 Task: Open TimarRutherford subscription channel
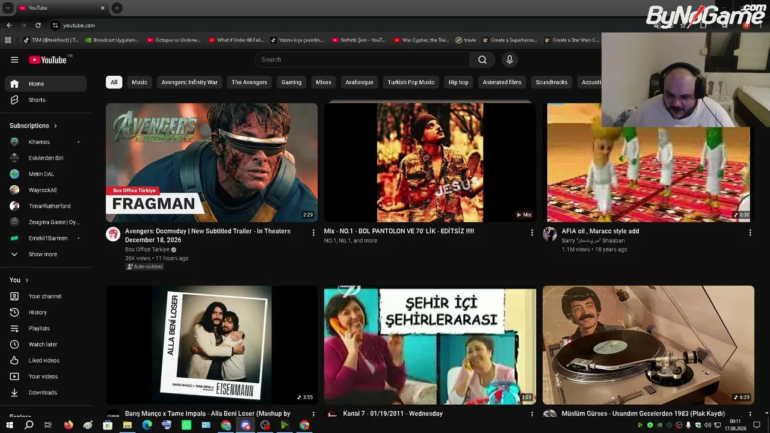pyautogui.click(x=46, y=206)
